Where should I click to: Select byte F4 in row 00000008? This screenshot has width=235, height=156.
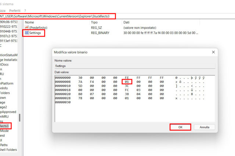(92, 82)
